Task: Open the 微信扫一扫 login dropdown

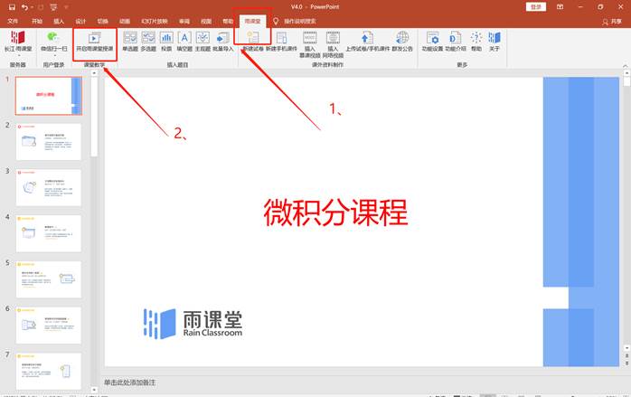Action: coord(54,43)
